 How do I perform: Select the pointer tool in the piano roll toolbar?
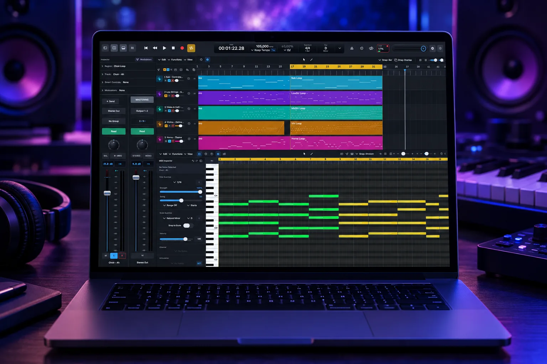pos(304,154)
